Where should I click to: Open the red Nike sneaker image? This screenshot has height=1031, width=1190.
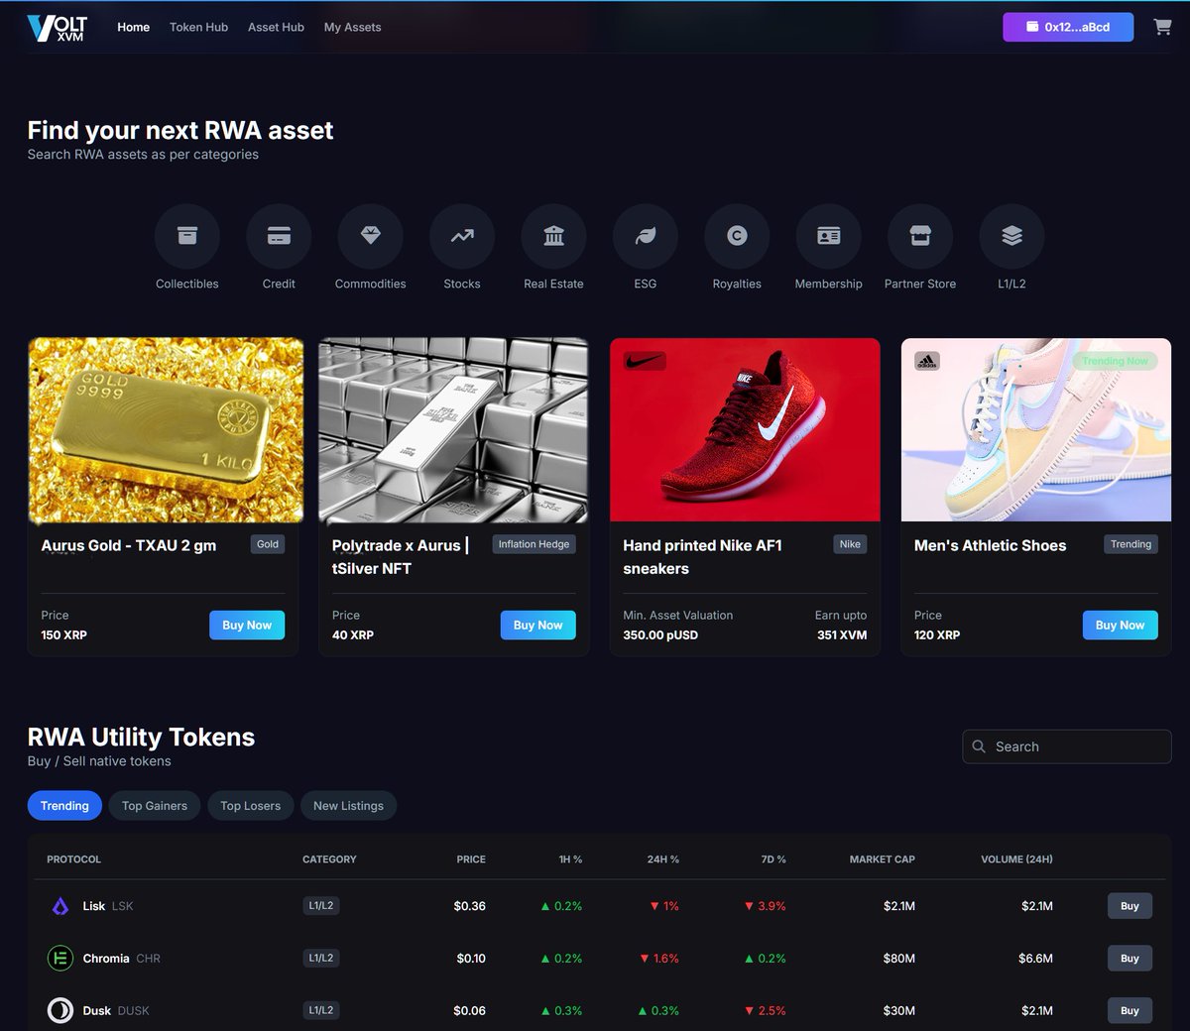pos(745,430)
